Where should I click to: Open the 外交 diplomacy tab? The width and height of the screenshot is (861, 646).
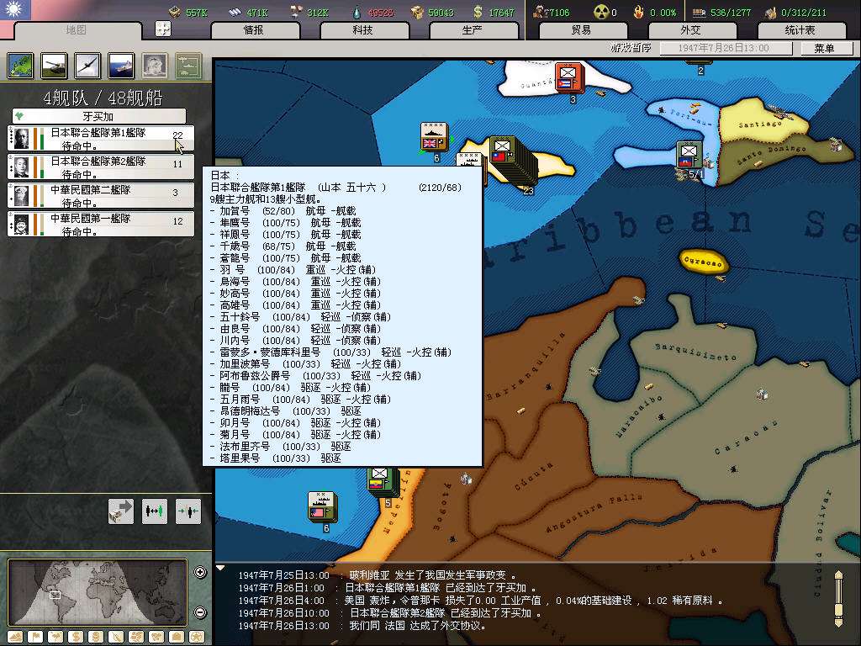[x=689, y=29]
